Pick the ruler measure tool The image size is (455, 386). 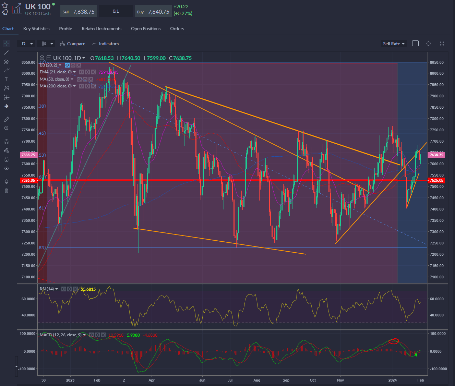tap(6, 119)
